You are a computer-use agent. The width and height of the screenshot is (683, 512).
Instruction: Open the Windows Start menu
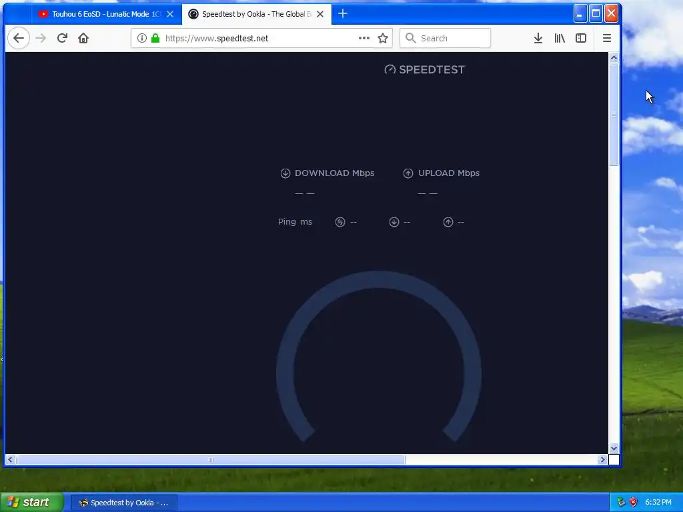[x=31, y=503]
